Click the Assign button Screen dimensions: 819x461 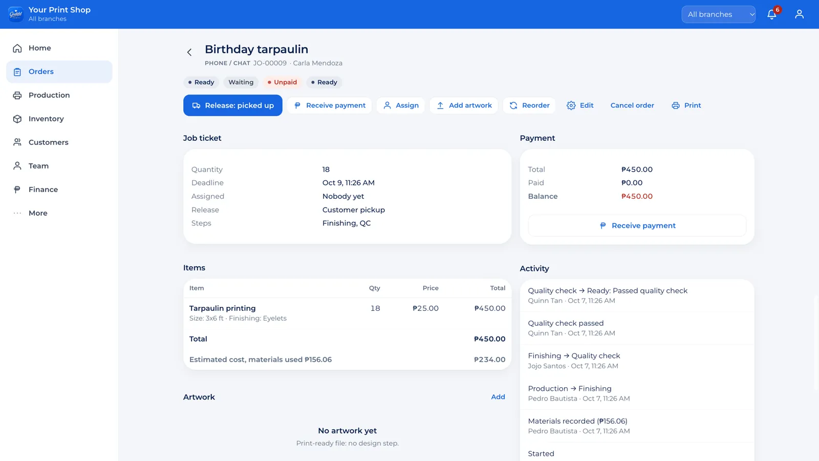pyautogui.click(x=401, y=106)
